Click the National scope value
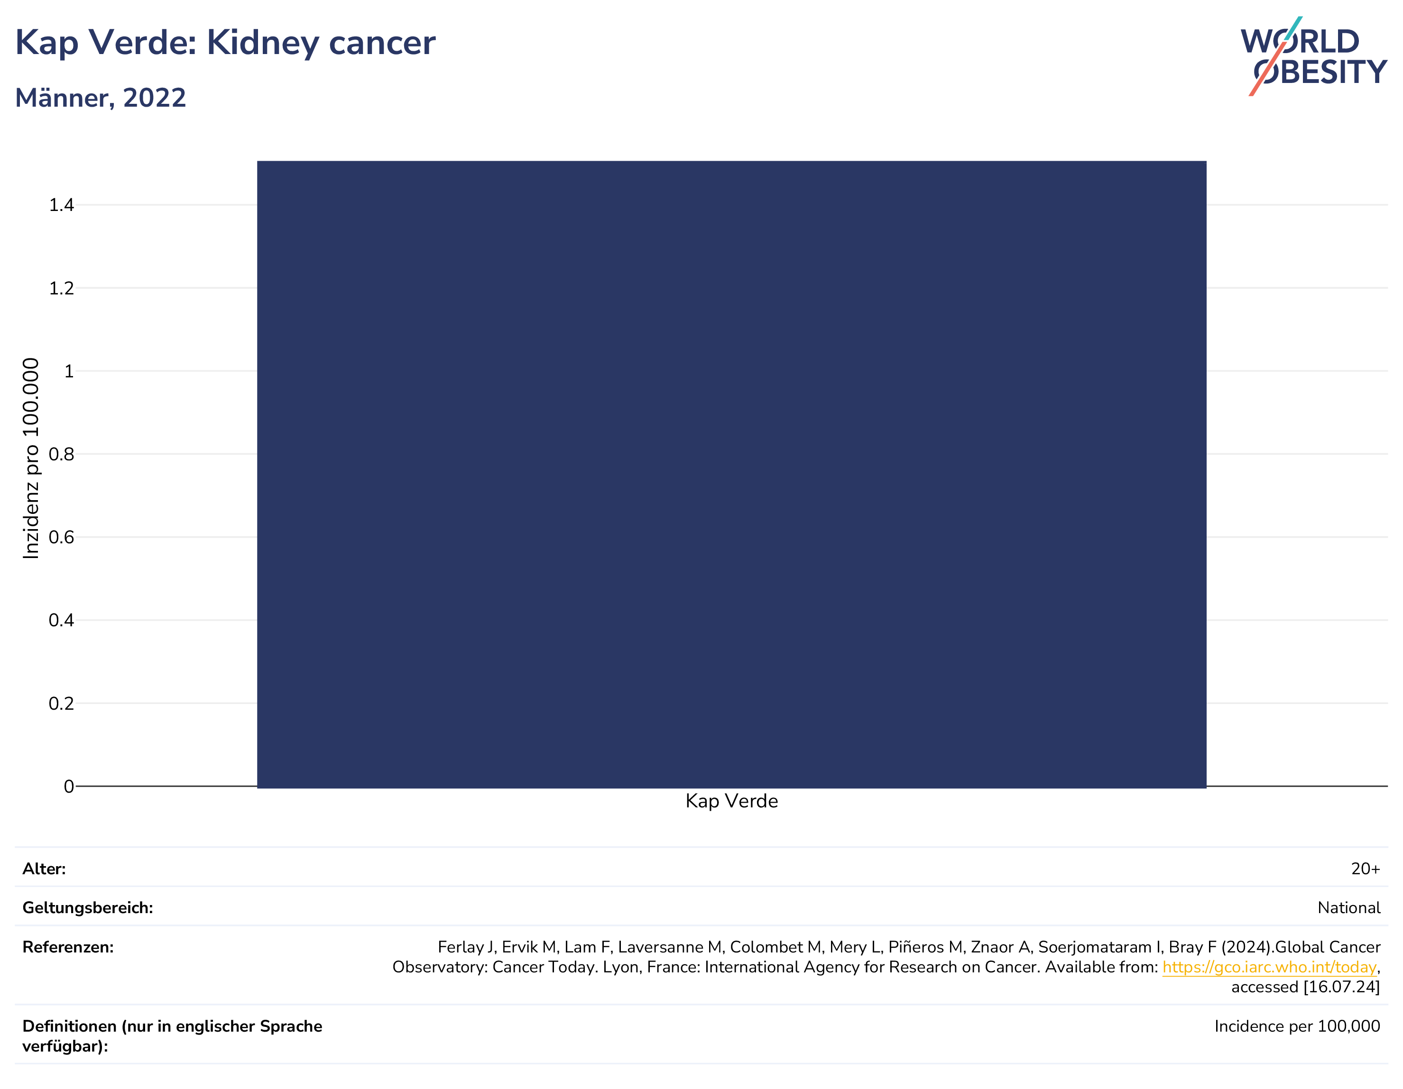 tap(1348, 908)
